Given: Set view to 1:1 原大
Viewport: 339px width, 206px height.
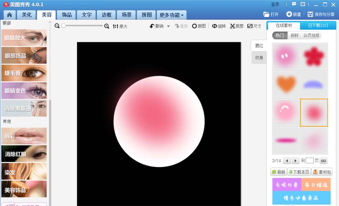Looking at the screenshot, I should tap(120, 26).
